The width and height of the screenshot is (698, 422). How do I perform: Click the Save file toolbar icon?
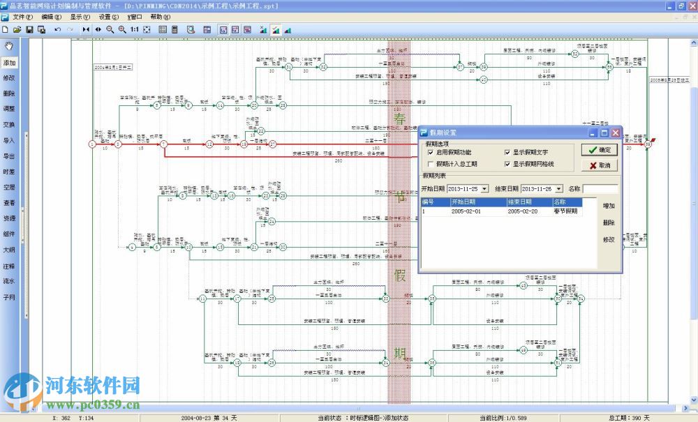29,30
